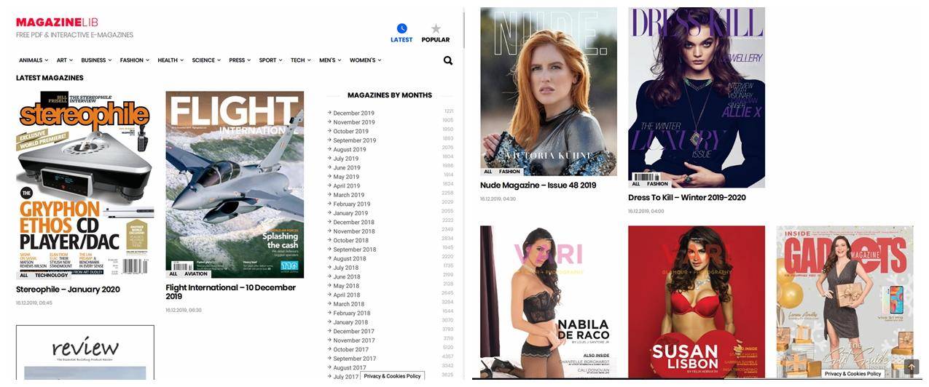Open the July 2019 archive
This screenshot has width=929, height=387.
point(345,159)
